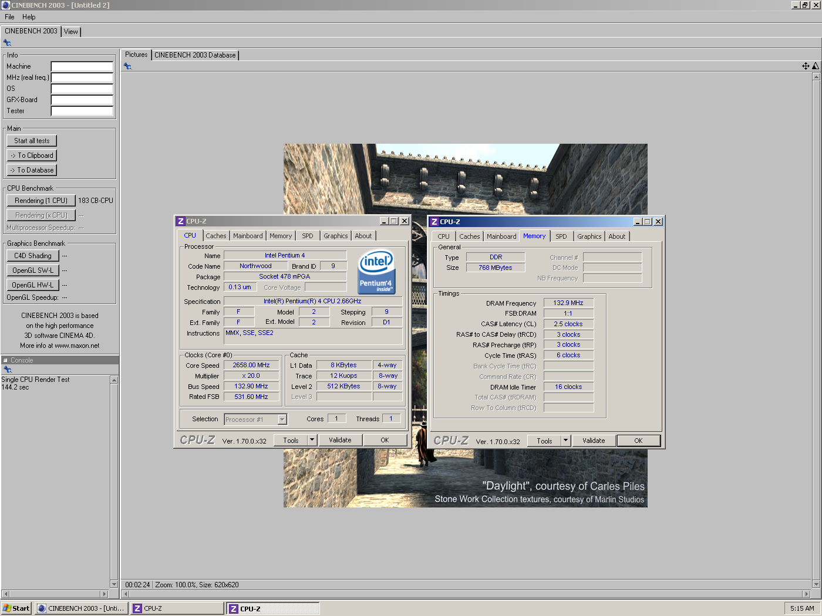
Task: Click the picture view vertical scrollbar down arrow
Action: (816, 584)
